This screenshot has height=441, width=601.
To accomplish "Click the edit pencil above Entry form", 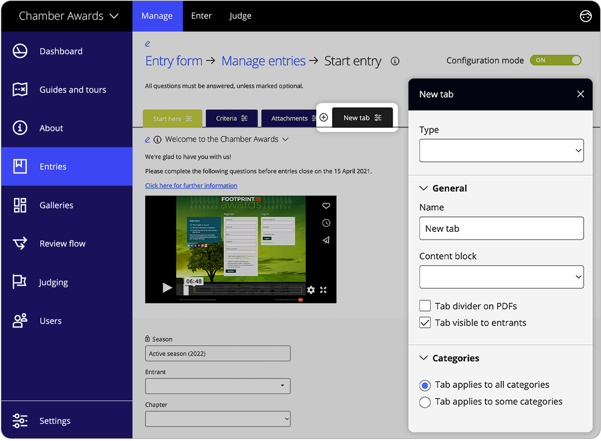I will (x=147, y=43).
